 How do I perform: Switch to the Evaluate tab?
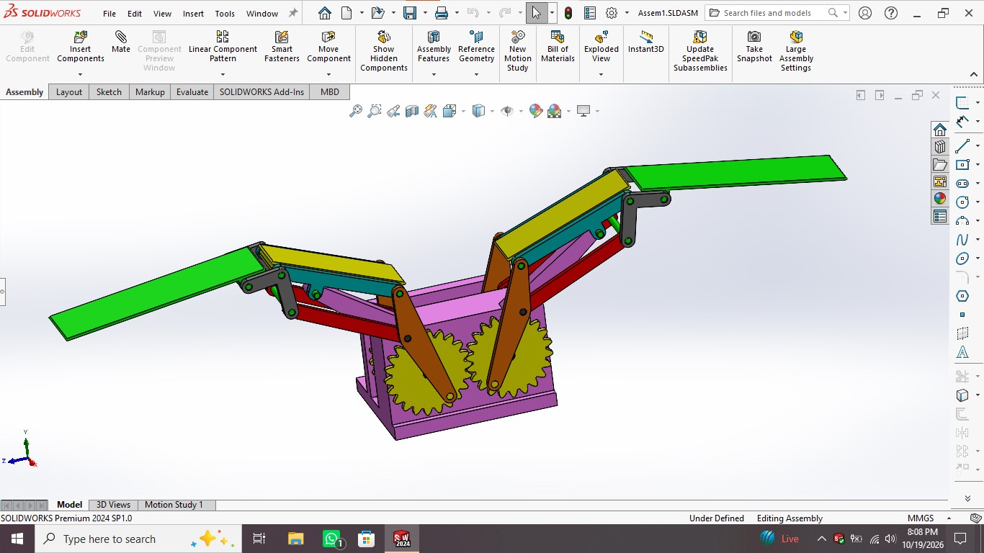tap(192, 92)
